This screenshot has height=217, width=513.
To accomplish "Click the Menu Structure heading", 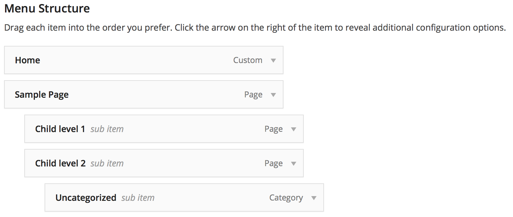I will 47,8.
